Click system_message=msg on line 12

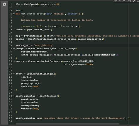click(x=90, y=39)
